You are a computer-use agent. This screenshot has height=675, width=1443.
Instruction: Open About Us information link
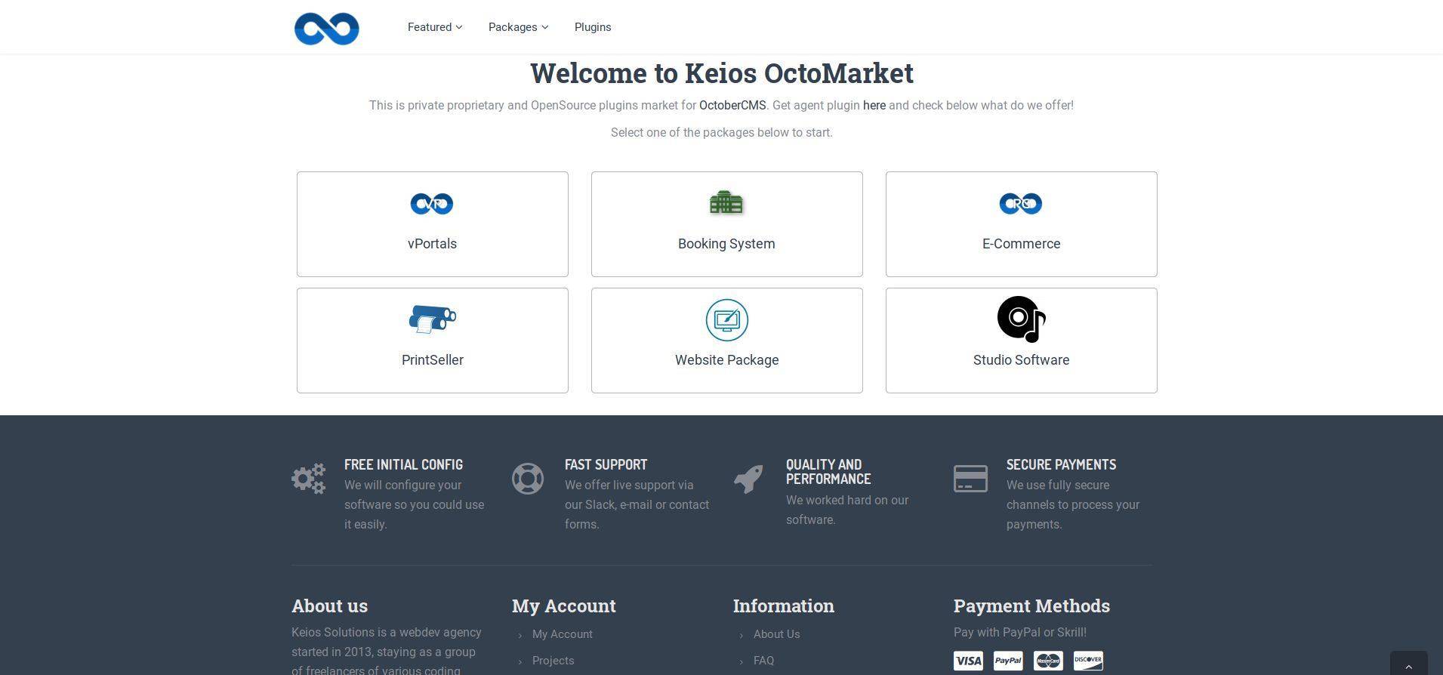pos(777,634)
